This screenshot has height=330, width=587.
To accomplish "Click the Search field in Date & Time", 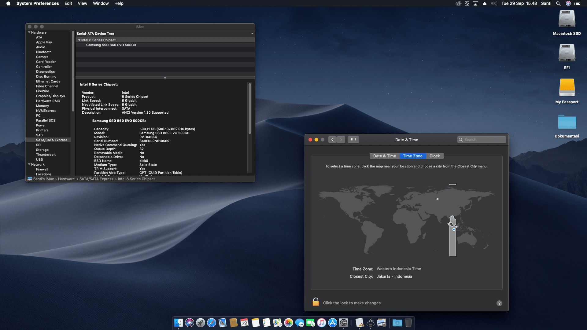I will (482, 139).
